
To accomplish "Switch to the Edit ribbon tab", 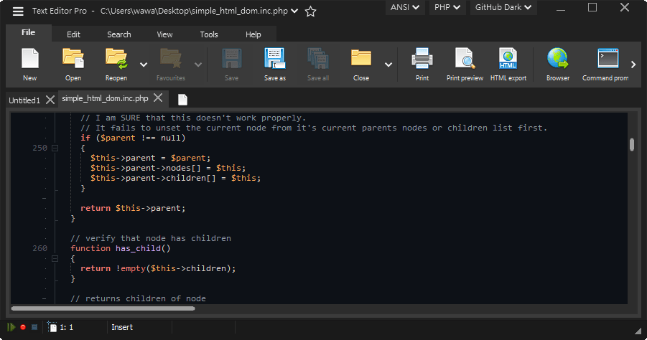I will [x=73, y=34].
